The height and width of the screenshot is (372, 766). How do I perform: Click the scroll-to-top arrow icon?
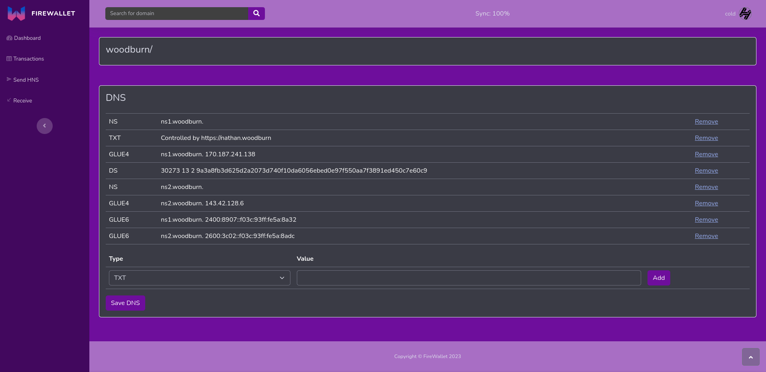pyautogui.click(x=750, y=357)
